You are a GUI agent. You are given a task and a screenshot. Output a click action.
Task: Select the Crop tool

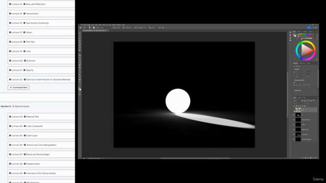click(80, 43)
